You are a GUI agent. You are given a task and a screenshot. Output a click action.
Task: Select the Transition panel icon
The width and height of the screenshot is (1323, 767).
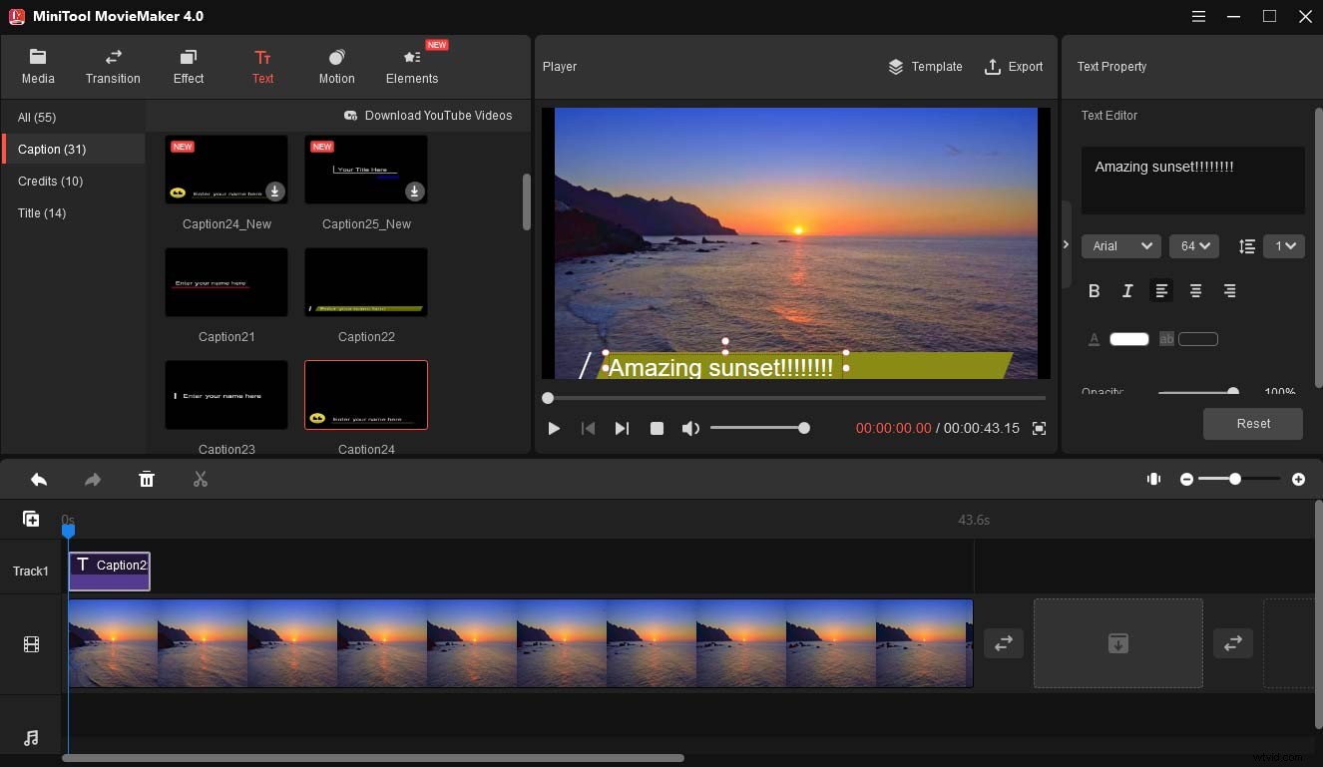(112, 66)
